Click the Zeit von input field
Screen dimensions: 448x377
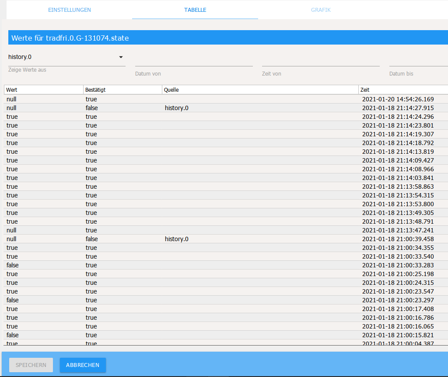(321, 60)
